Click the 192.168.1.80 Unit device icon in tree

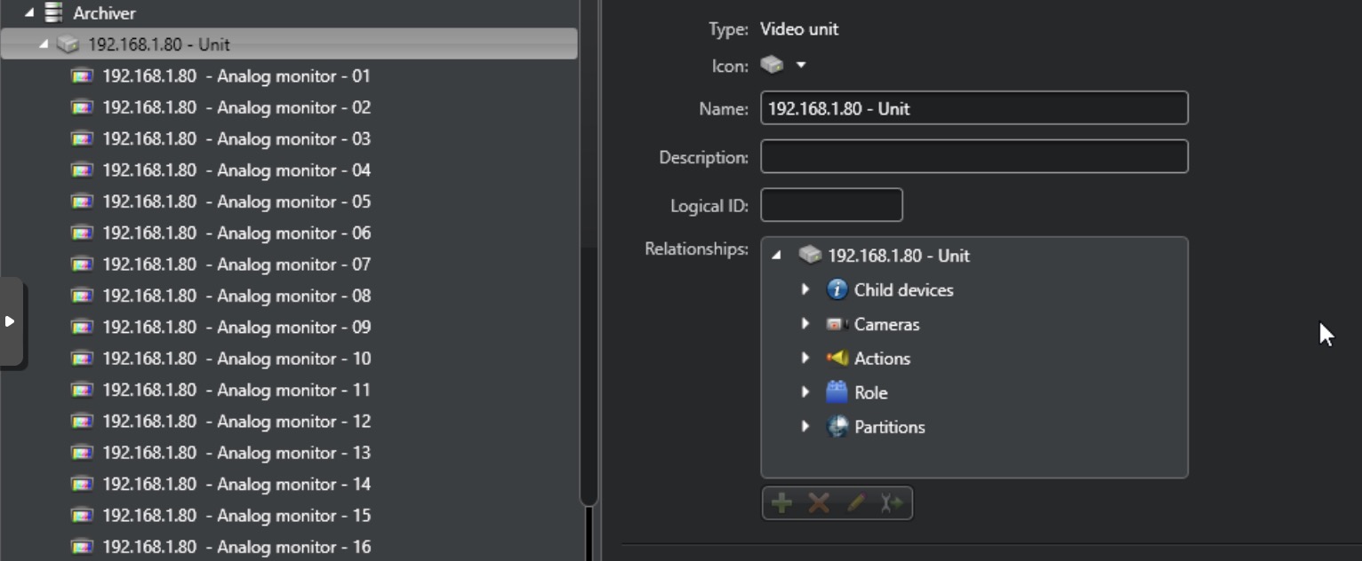(68, 43)
